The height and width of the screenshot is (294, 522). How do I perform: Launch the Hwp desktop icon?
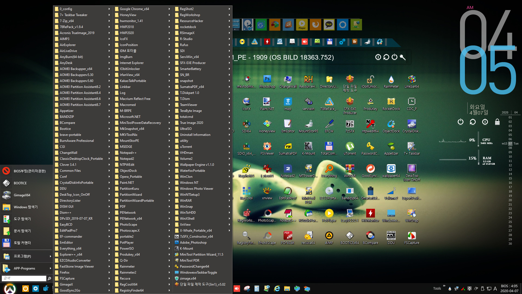(288, 104)
